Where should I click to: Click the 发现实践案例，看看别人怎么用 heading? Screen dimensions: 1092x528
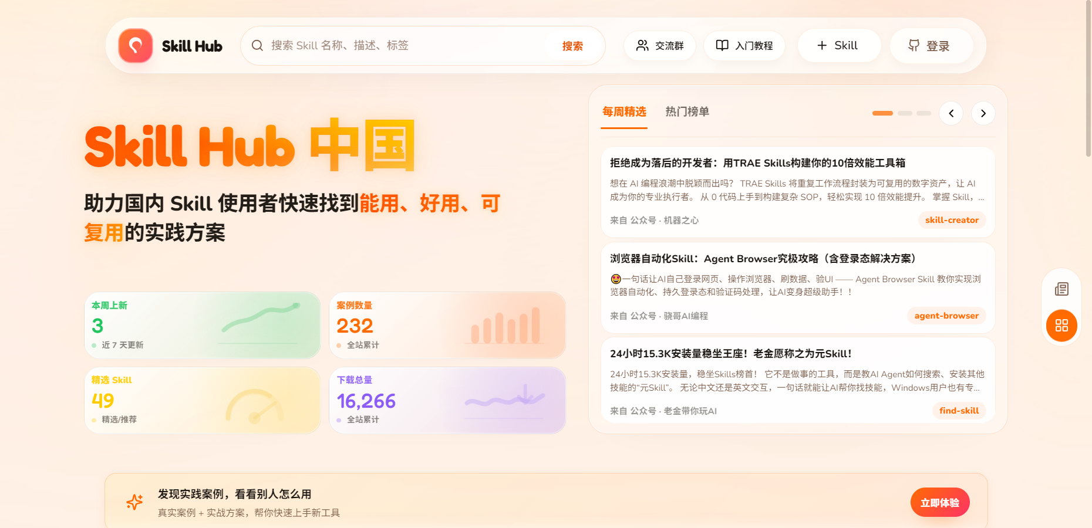tap(234, 495)
